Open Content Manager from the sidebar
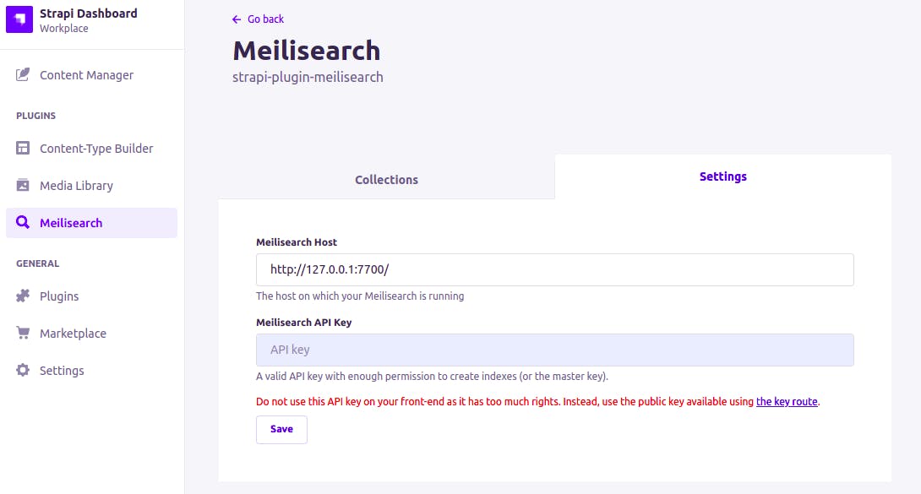 click(x=86, y=74)
